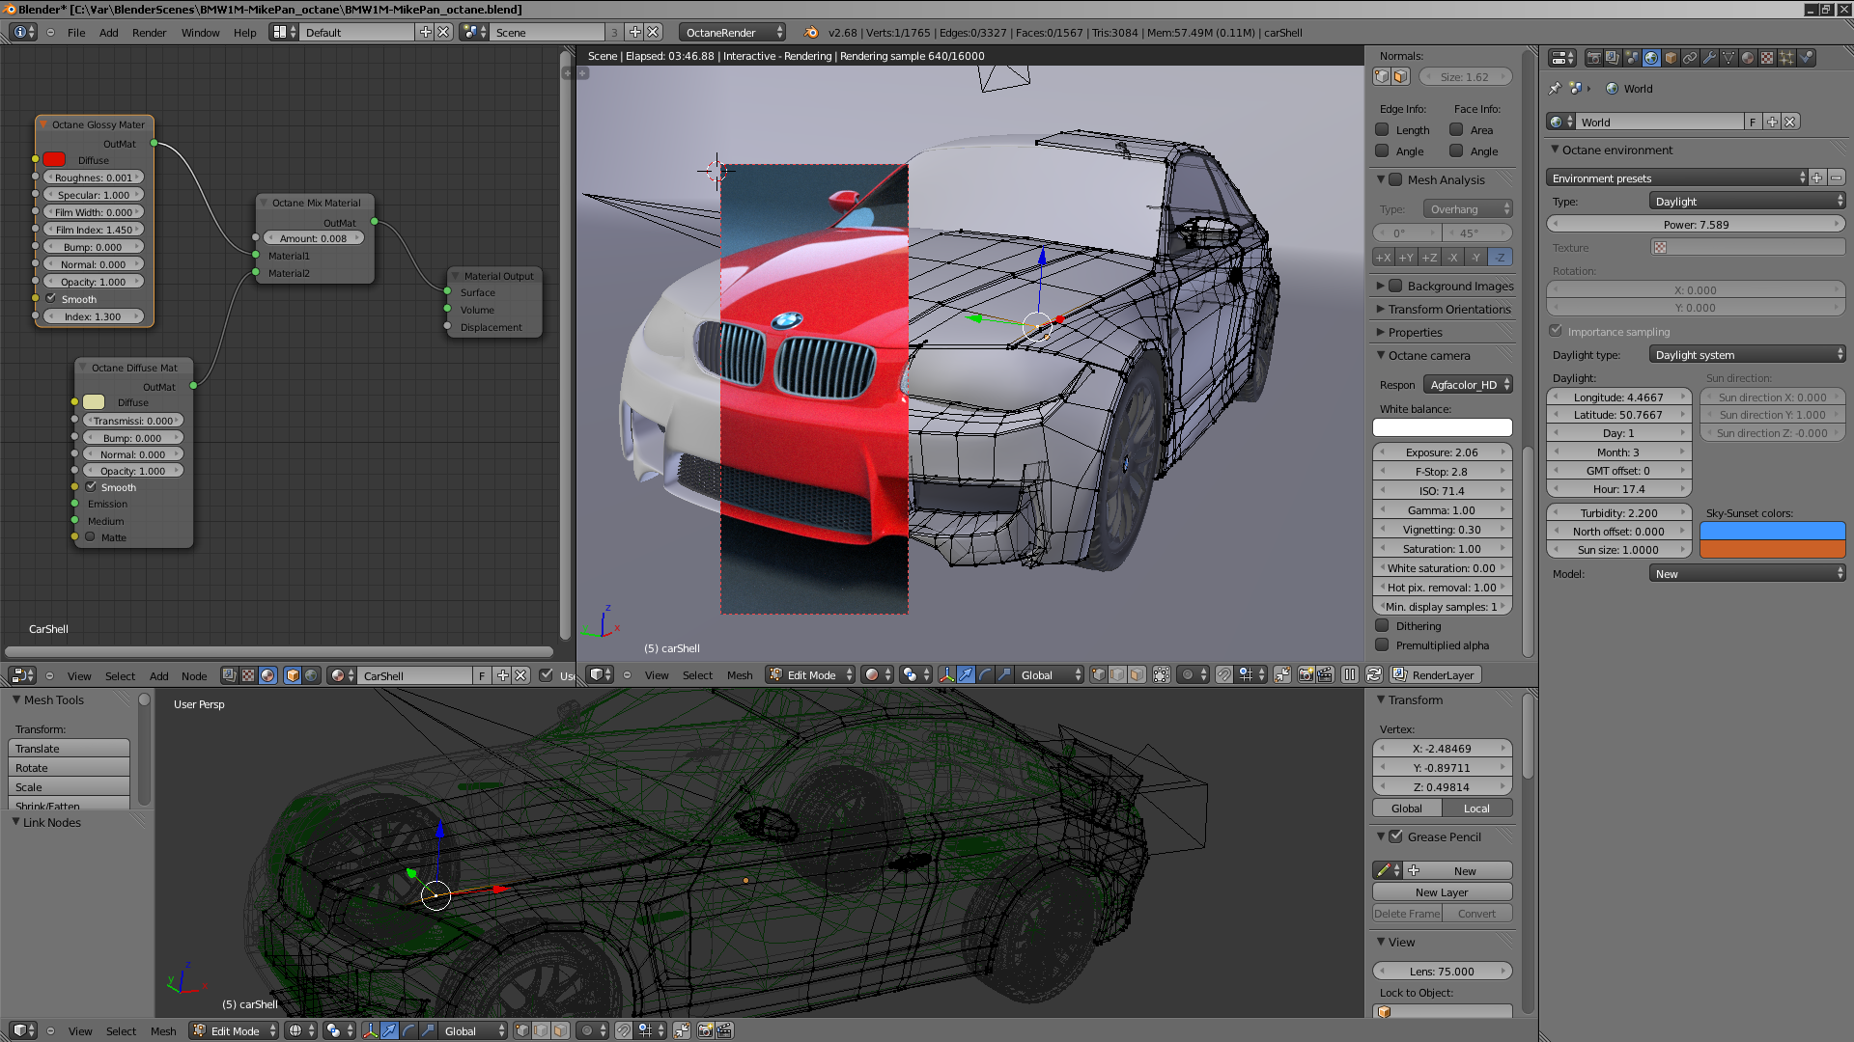Open the Window menu

click(x=200, y=33)
